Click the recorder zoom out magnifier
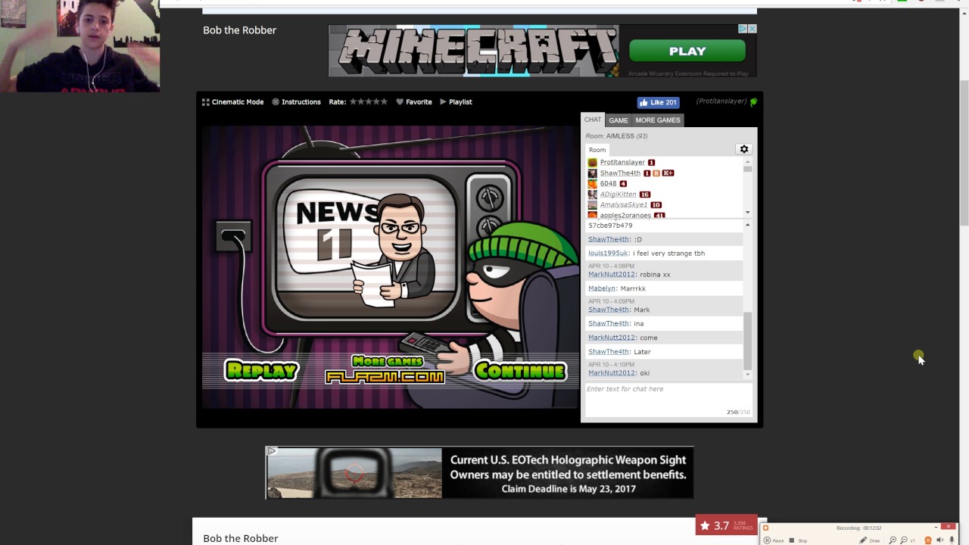This screenshot has width=969, height=545. [904, 540]
